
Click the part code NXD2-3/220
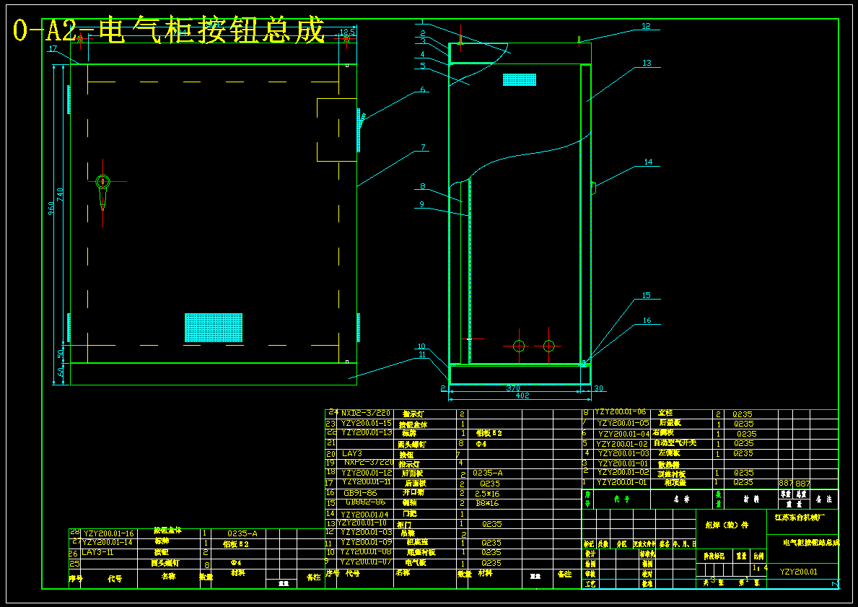(x=366, y=414)
